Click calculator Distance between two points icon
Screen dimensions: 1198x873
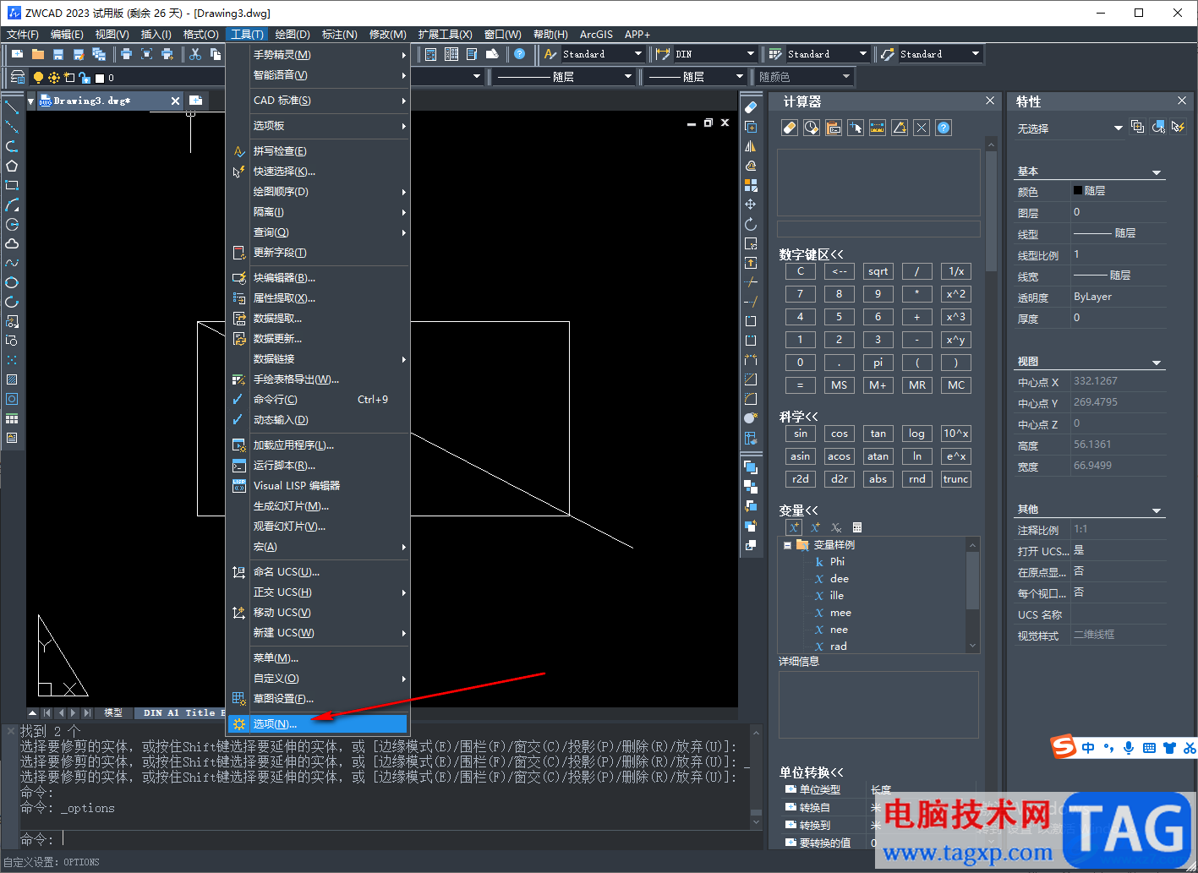point(877,128)
